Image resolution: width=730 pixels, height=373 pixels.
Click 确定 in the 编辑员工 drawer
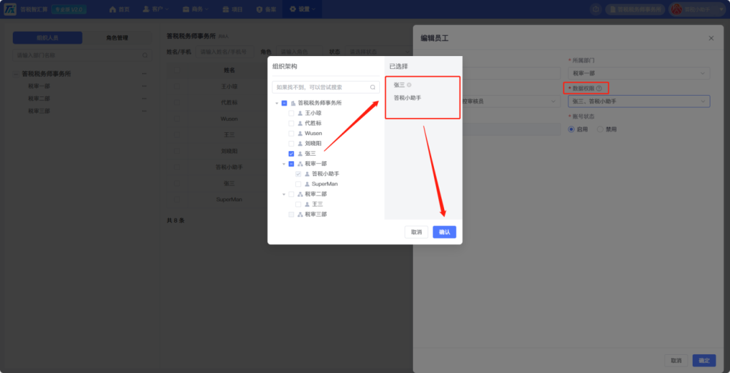click(704, 360)
